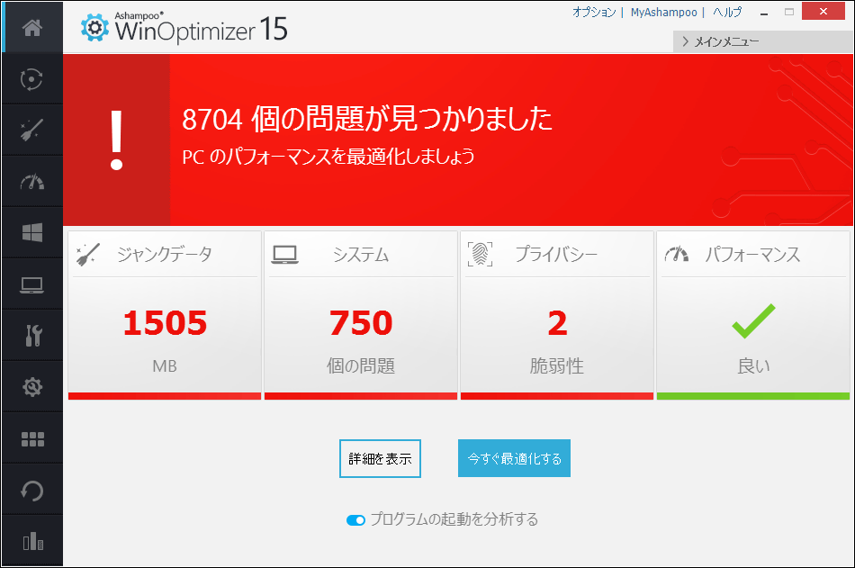Open the オプション menu
The image size is (855, 568).
click(x=594, y=12)
